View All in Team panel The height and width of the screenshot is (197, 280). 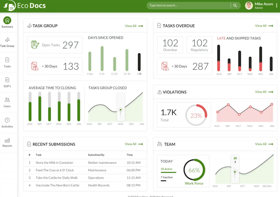coord(264,144)
